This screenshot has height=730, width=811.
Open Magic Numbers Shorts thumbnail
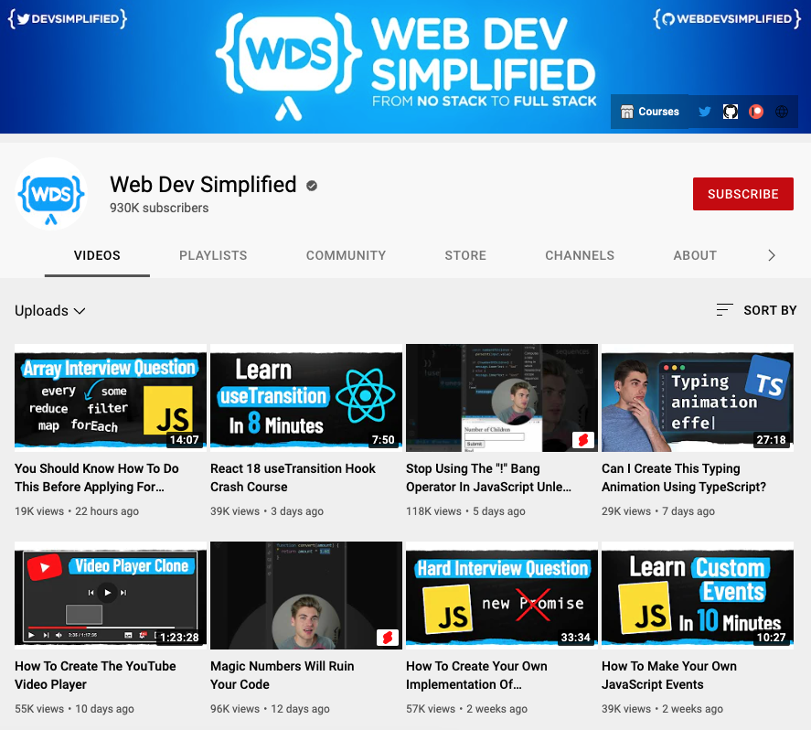306,596
